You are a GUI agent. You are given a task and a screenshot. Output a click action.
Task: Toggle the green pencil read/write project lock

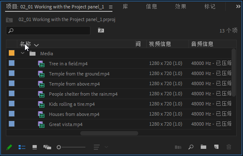[x=9, y=147]
